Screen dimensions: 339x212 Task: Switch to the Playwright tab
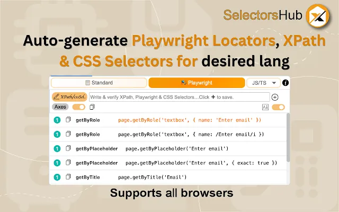197,83
